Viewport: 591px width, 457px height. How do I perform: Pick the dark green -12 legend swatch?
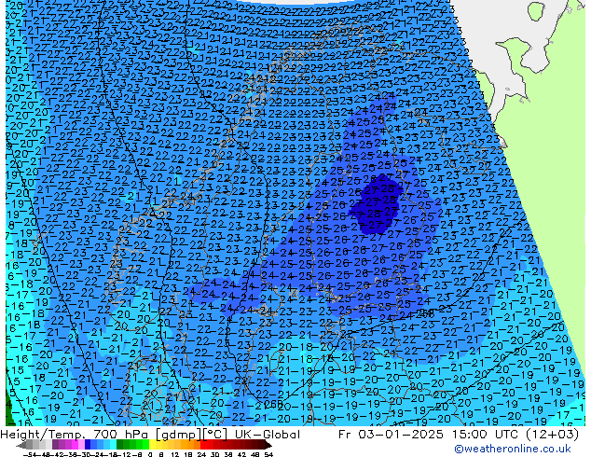pyautogui.click(x=120, y=444)
